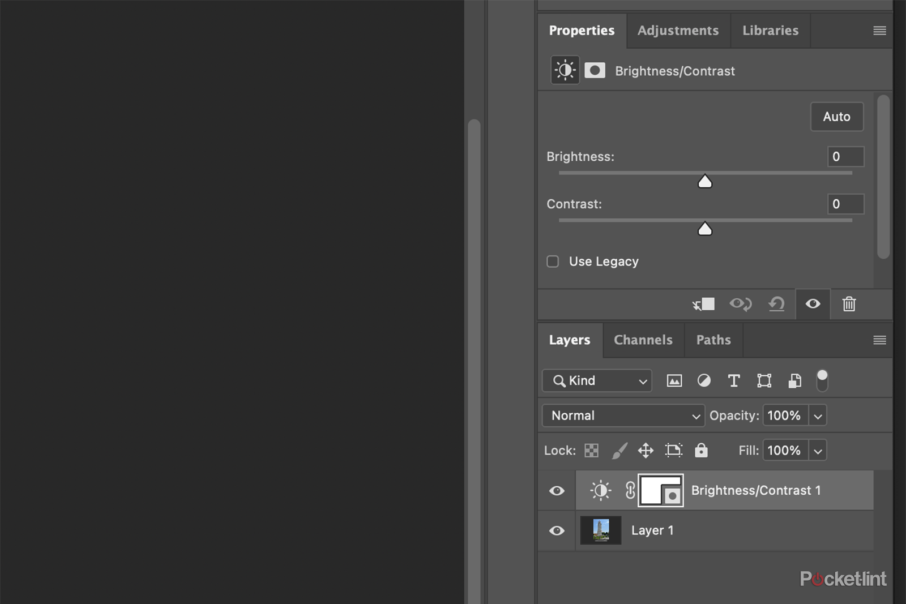Switch to the Adjustments tab
This screenshot has height=604, width=906.
click(678, 31)
